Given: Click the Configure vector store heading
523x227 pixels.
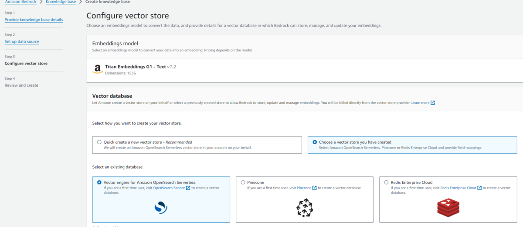Looking at the screenshot, I should 128,16.
